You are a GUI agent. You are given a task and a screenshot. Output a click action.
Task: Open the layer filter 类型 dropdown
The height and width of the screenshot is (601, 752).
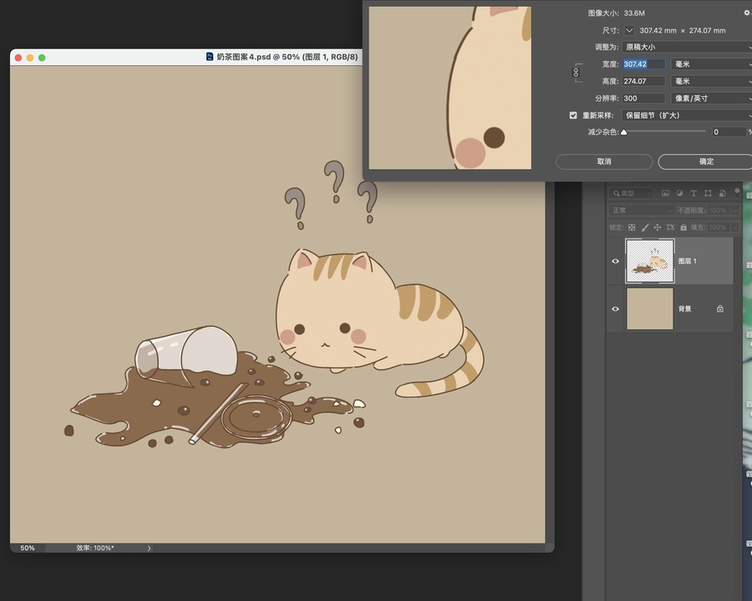(631, 193)
